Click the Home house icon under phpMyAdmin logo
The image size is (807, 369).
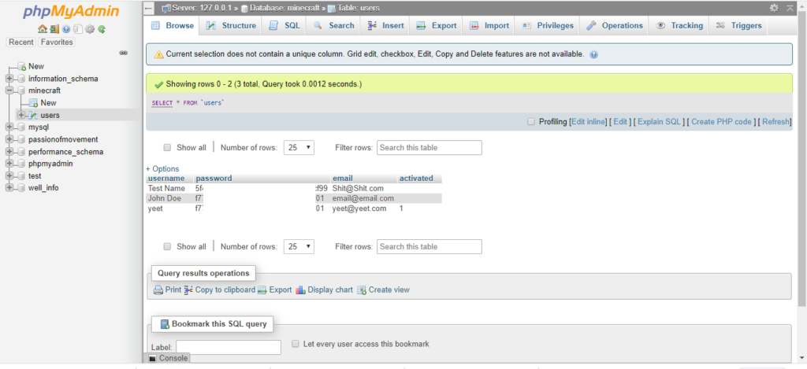tap(43, 29)
